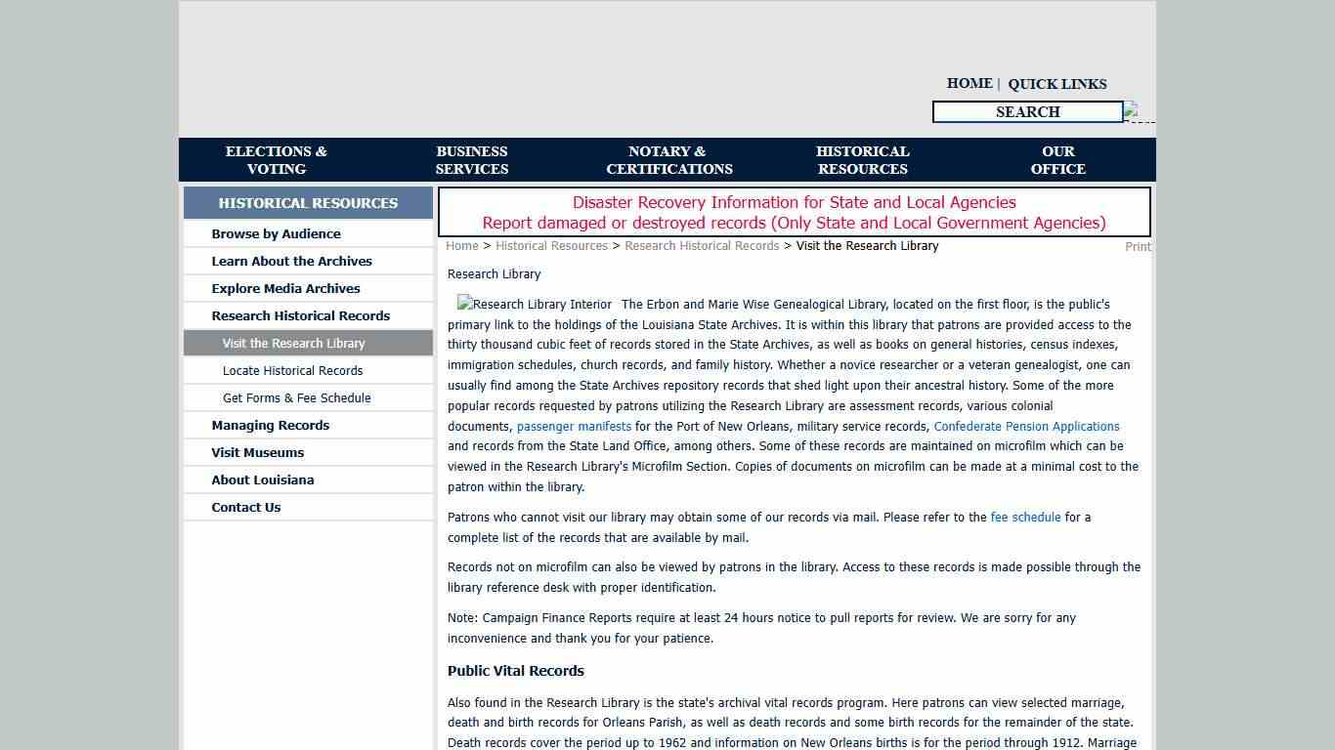This screenshot has height=750, width=1335.
Task: Open the Elections & Voting menu
Action: tap(277, 160)
